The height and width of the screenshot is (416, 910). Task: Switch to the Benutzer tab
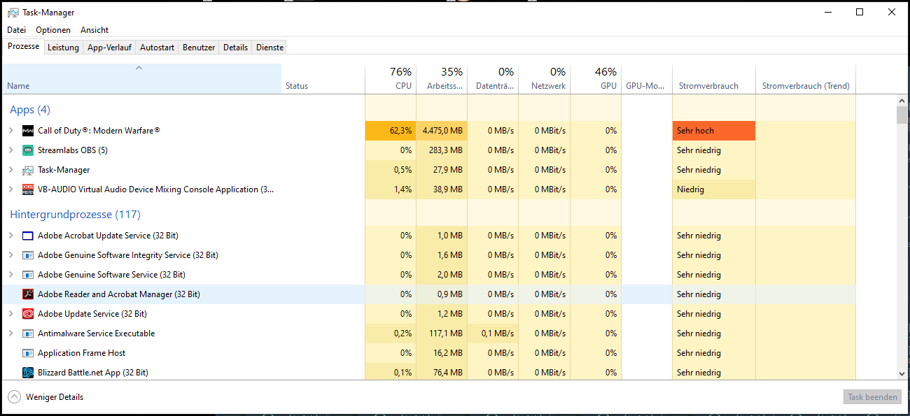(199, 48)
